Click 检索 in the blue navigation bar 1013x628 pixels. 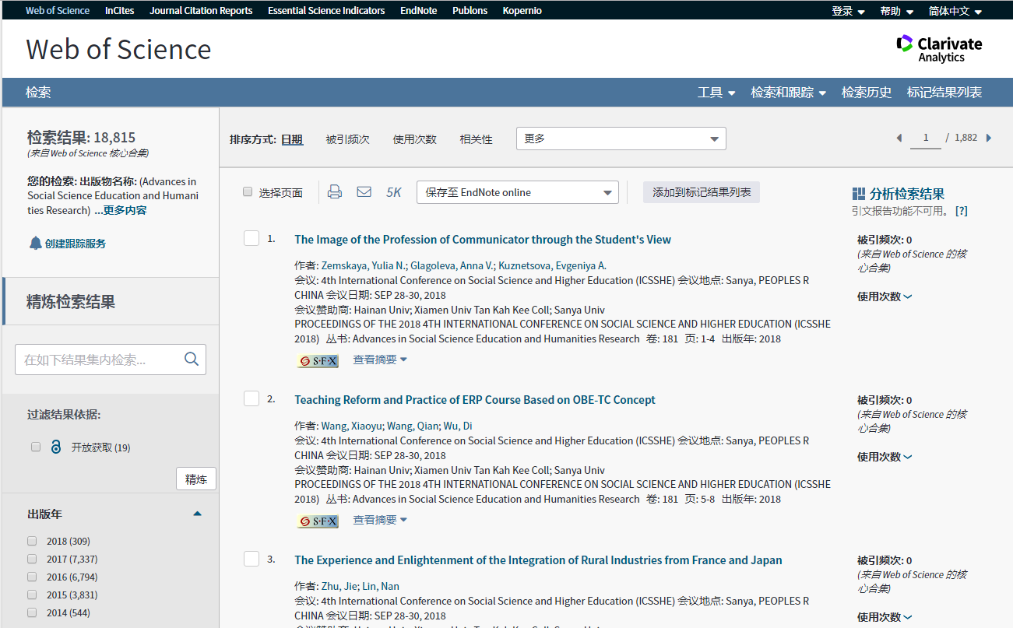pyautogui.click(x=38, y=93)
